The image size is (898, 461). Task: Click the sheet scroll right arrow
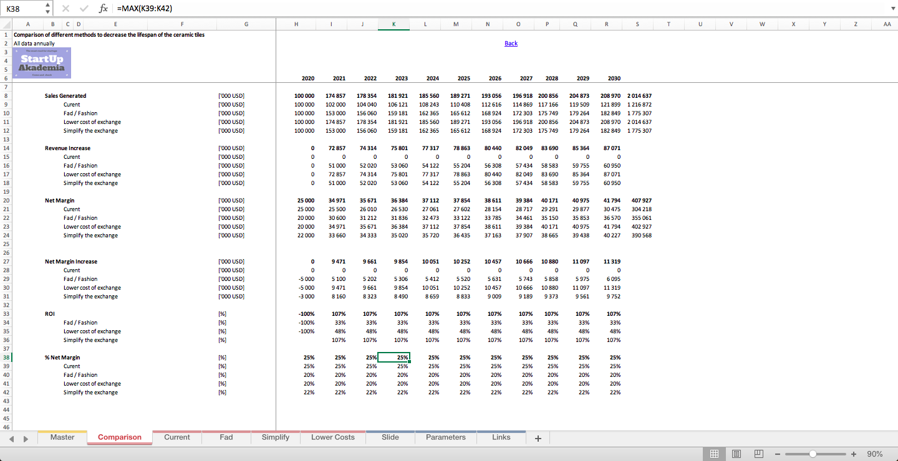coord(26,438)
